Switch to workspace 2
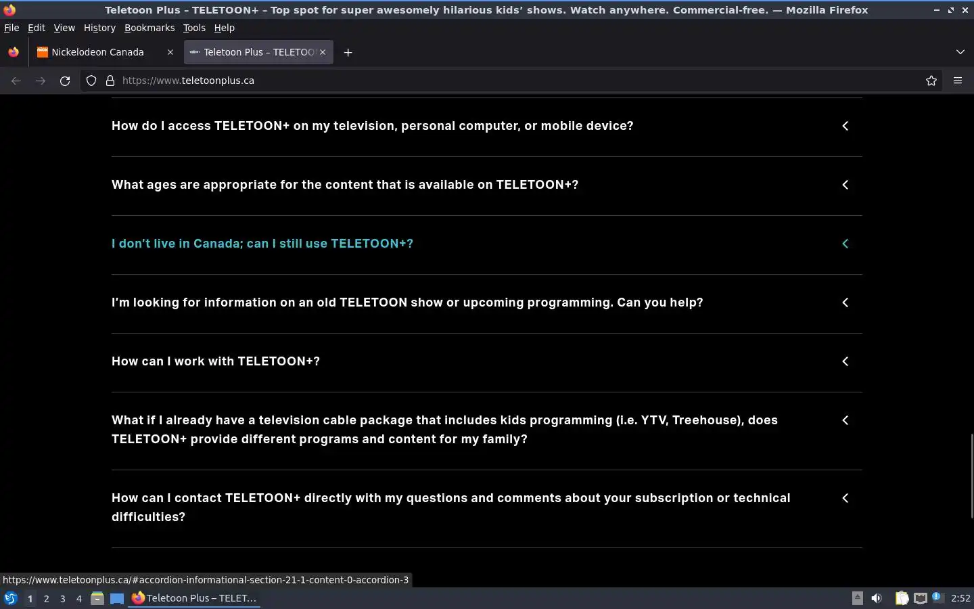The image size is (974, 609). point(46,599)
